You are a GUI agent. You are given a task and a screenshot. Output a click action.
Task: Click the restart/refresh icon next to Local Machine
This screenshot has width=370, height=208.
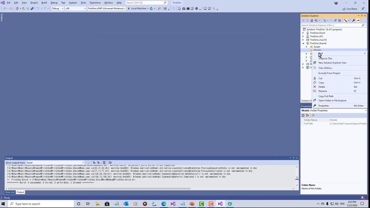tap(151, 9)
